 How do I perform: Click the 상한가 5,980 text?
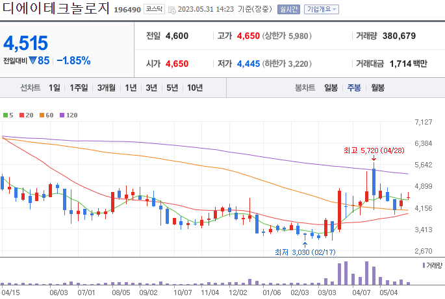click(287, 36)
